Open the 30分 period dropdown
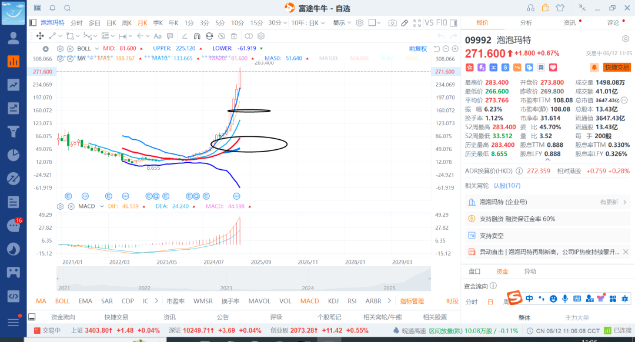This screenshot has height=342, width=635. [x=278, y=23]
